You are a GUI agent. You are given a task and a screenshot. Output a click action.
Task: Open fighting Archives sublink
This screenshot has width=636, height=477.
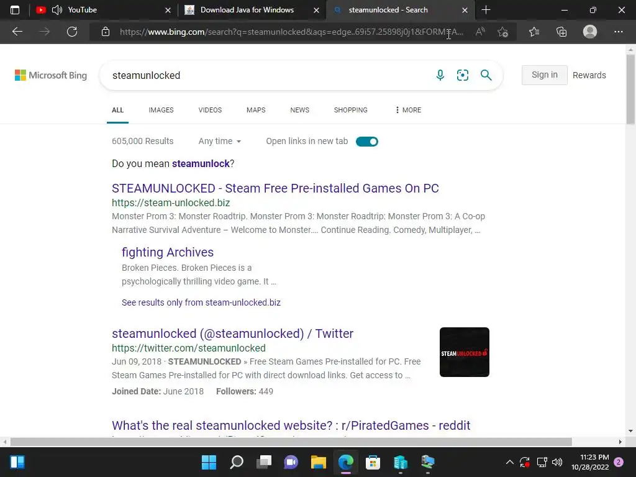(168, 252)
